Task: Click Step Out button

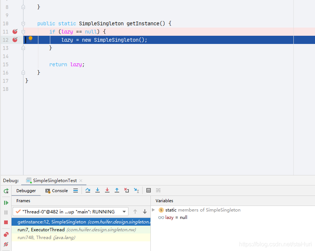Action: coord(117,190)
